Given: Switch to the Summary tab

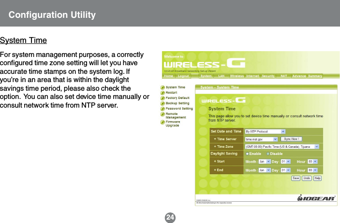Looking at the screenshot, I should point(315,76).
